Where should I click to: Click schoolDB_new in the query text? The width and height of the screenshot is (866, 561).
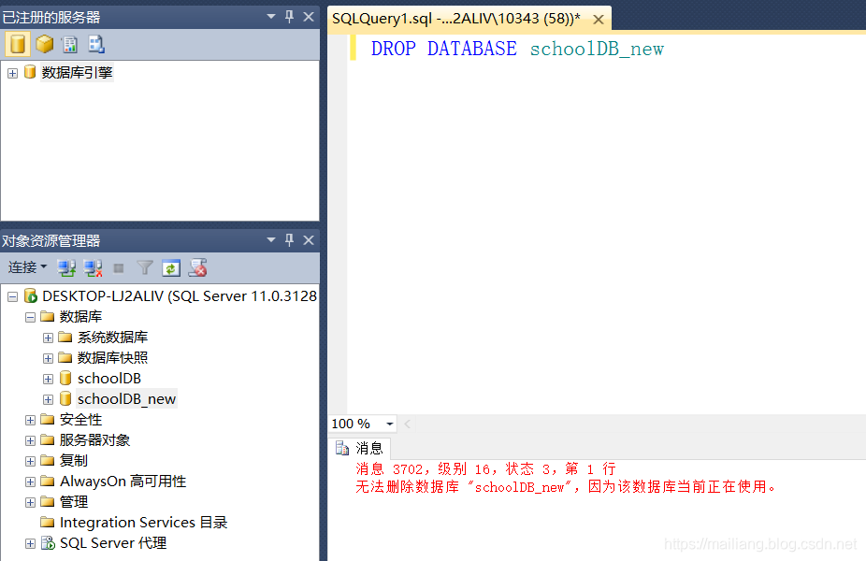597,49
